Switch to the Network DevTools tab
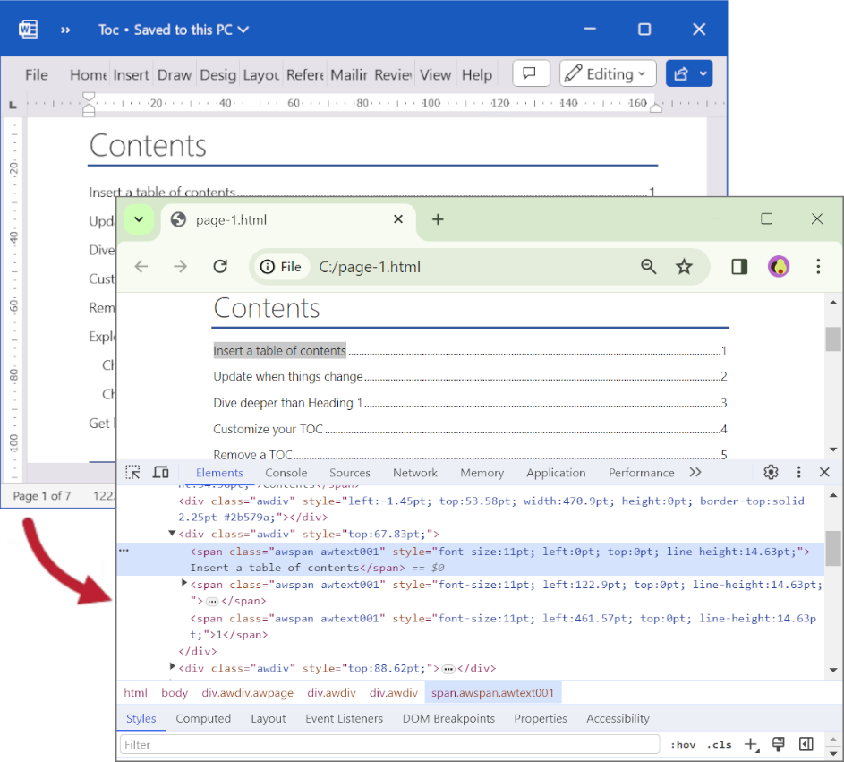The height and width of the screenshot is (762, 844). (x=415, y=473)
